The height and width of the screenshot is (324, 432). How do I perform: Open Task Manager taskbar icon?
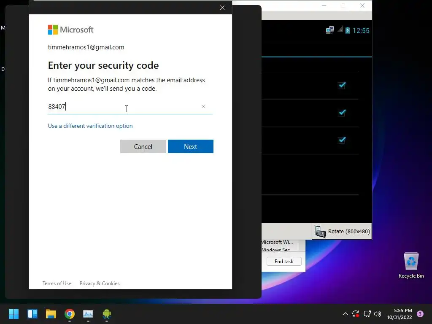coord(88,314)
